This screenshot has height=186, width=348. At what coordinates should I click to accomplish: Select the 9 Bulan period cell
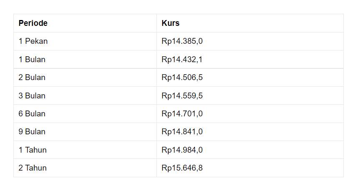(85, 132)
